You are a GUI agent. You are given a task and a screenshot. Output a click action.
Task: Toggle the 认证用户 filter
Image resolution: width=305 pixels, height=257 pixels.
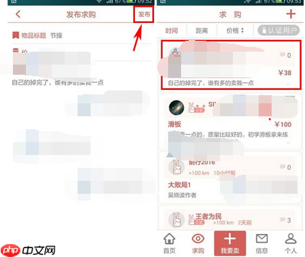click(278, 31)
